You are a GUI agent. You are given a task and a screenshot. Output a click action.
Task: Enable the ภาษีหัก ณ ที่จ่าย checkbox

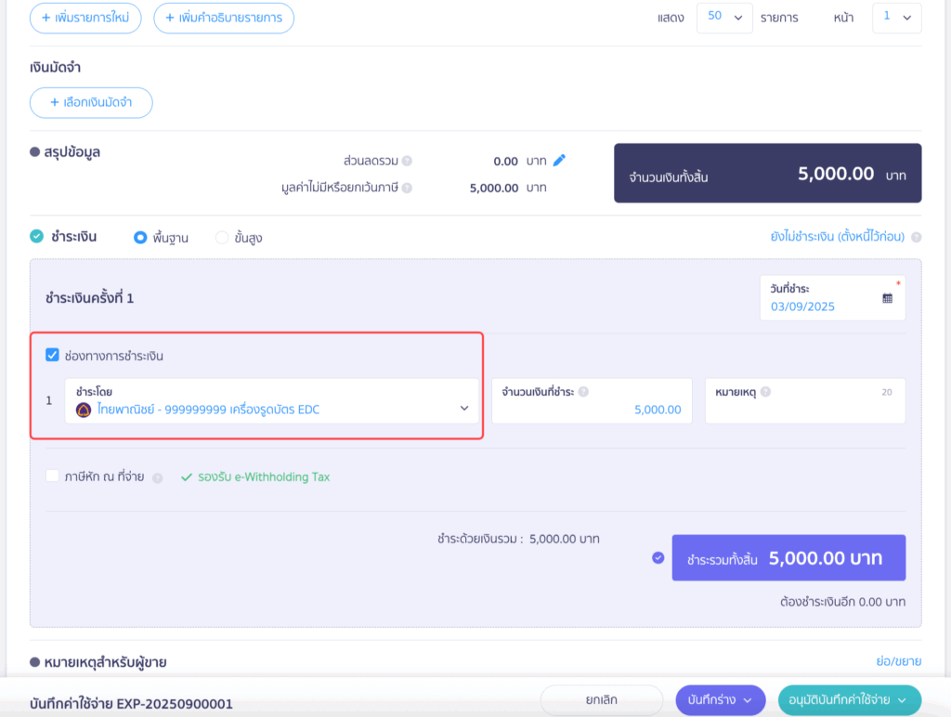coord(53,476)
